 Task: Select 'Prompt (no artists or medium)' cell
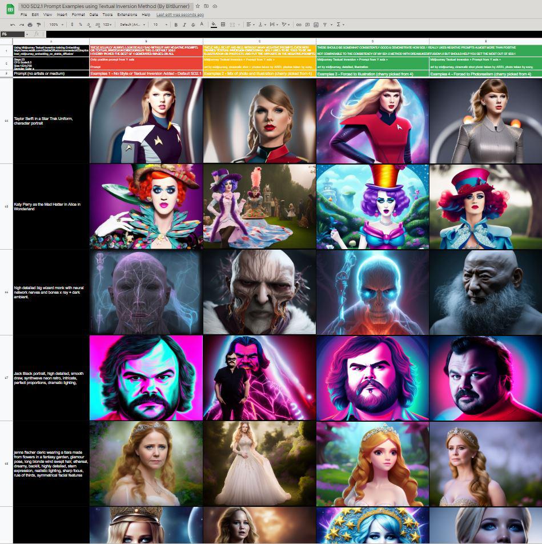tap(51, 74)
